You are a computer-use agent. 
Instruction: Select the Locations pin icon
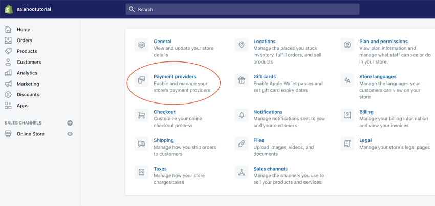tap(242, 45)
